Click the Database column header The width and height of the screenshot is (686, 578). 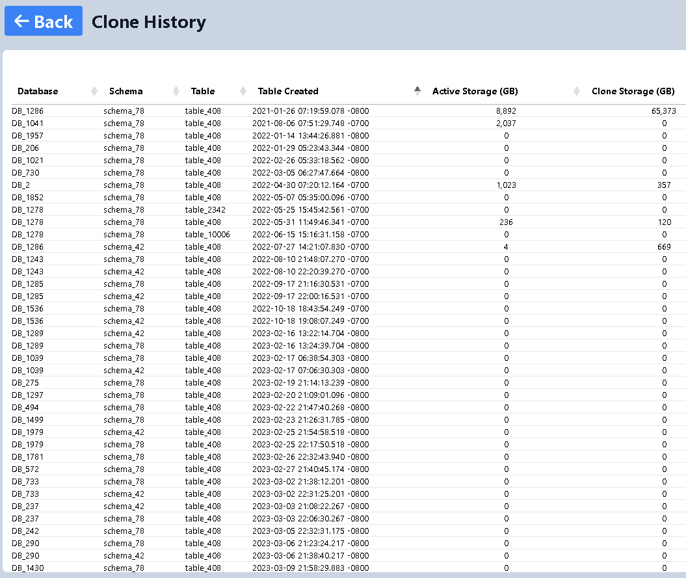point(38,91)
